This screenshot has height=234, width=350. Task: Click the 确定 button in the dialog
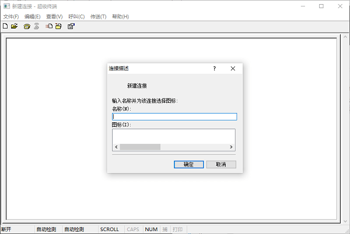click(188, 165)
